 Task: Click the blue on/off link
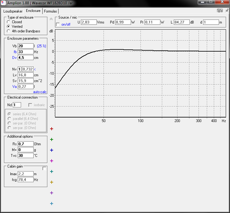[x=66, y=24]
